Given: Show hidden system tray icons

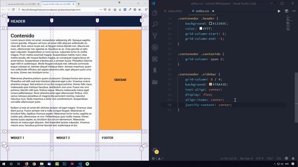Looking at the screenshot, I should 275,164.
